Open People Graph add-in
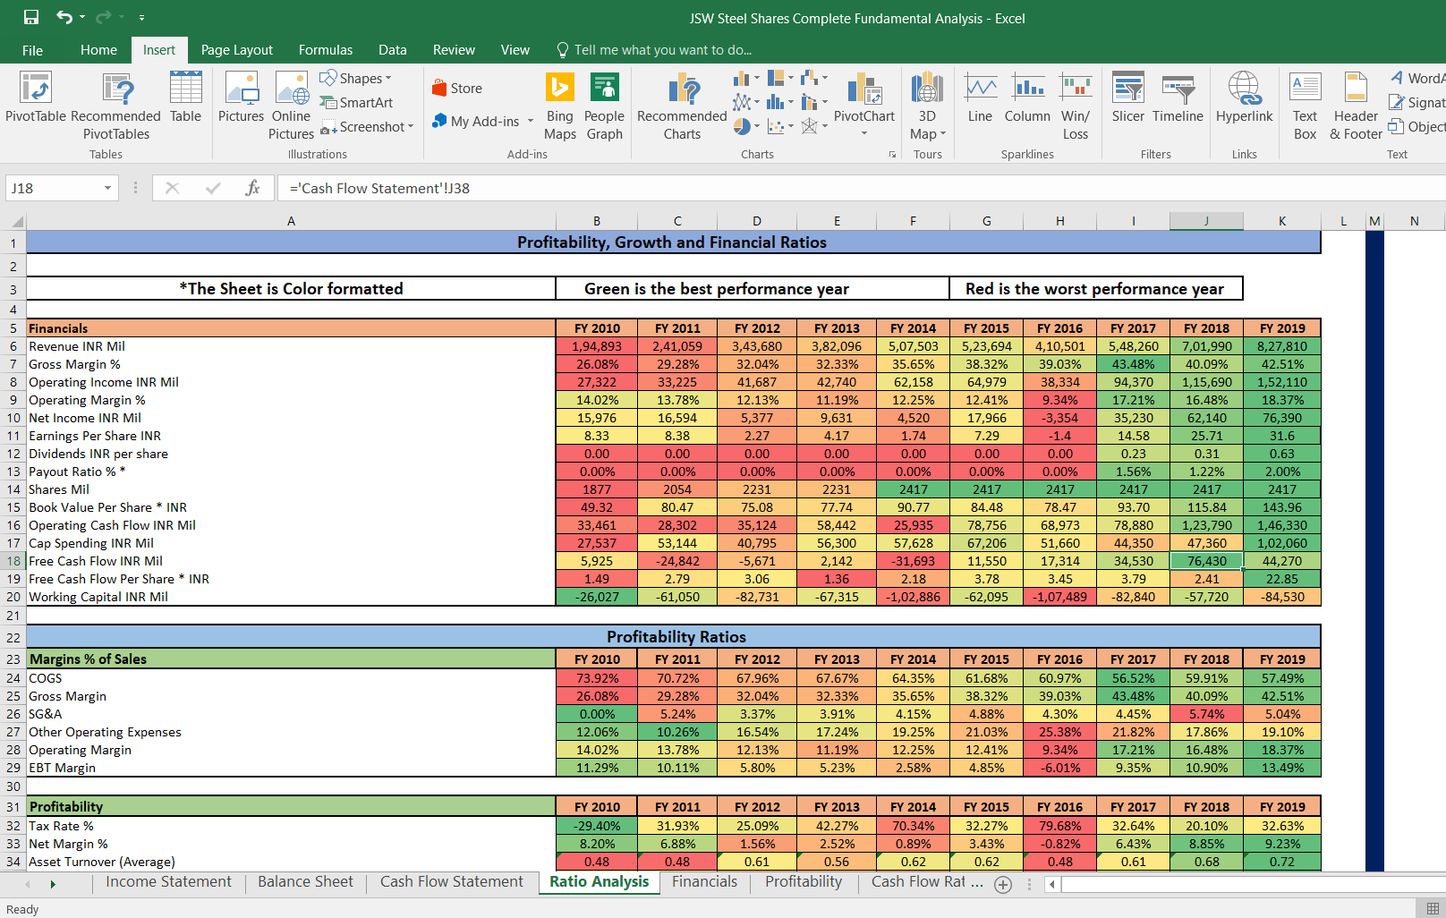Image resolution: width=1446 pixels, height=918 pixels. (x=604, y=106)
